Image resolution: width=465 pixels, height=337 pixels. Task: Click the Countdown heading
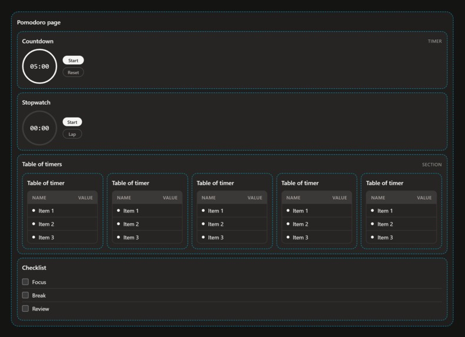(38, 41)
